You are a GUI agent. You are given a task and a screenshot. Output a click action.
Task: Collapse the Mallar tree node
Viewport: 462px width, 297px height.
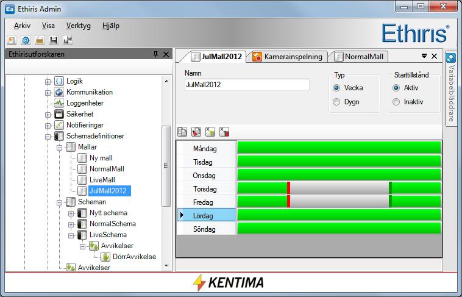[60, 148]
